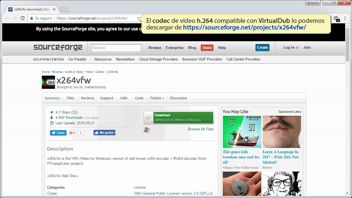Select the Files tab
Image resolution: width=352 pixels, height=198 pixels.
coord(70,98)
